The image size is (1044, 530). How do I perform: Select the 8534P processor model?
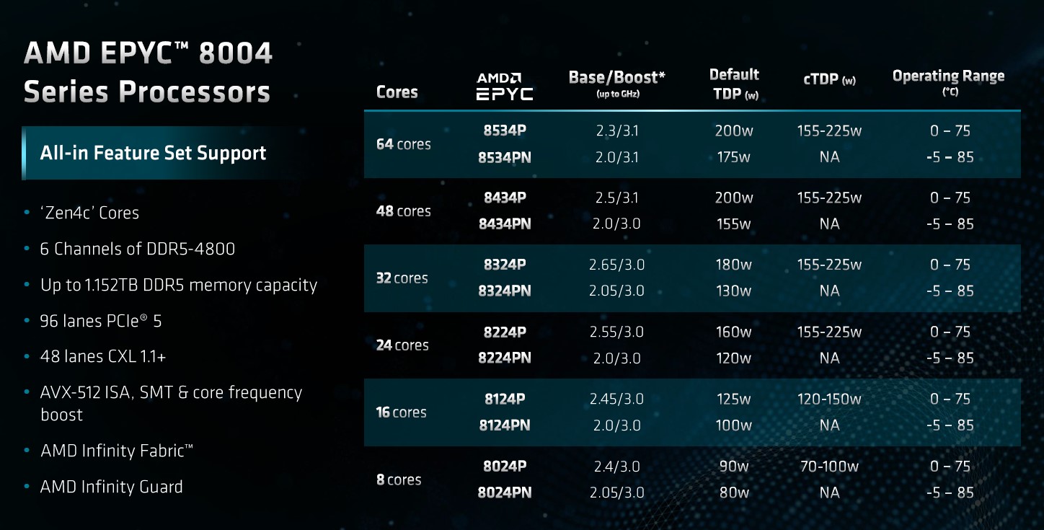(x=505, y=131)
